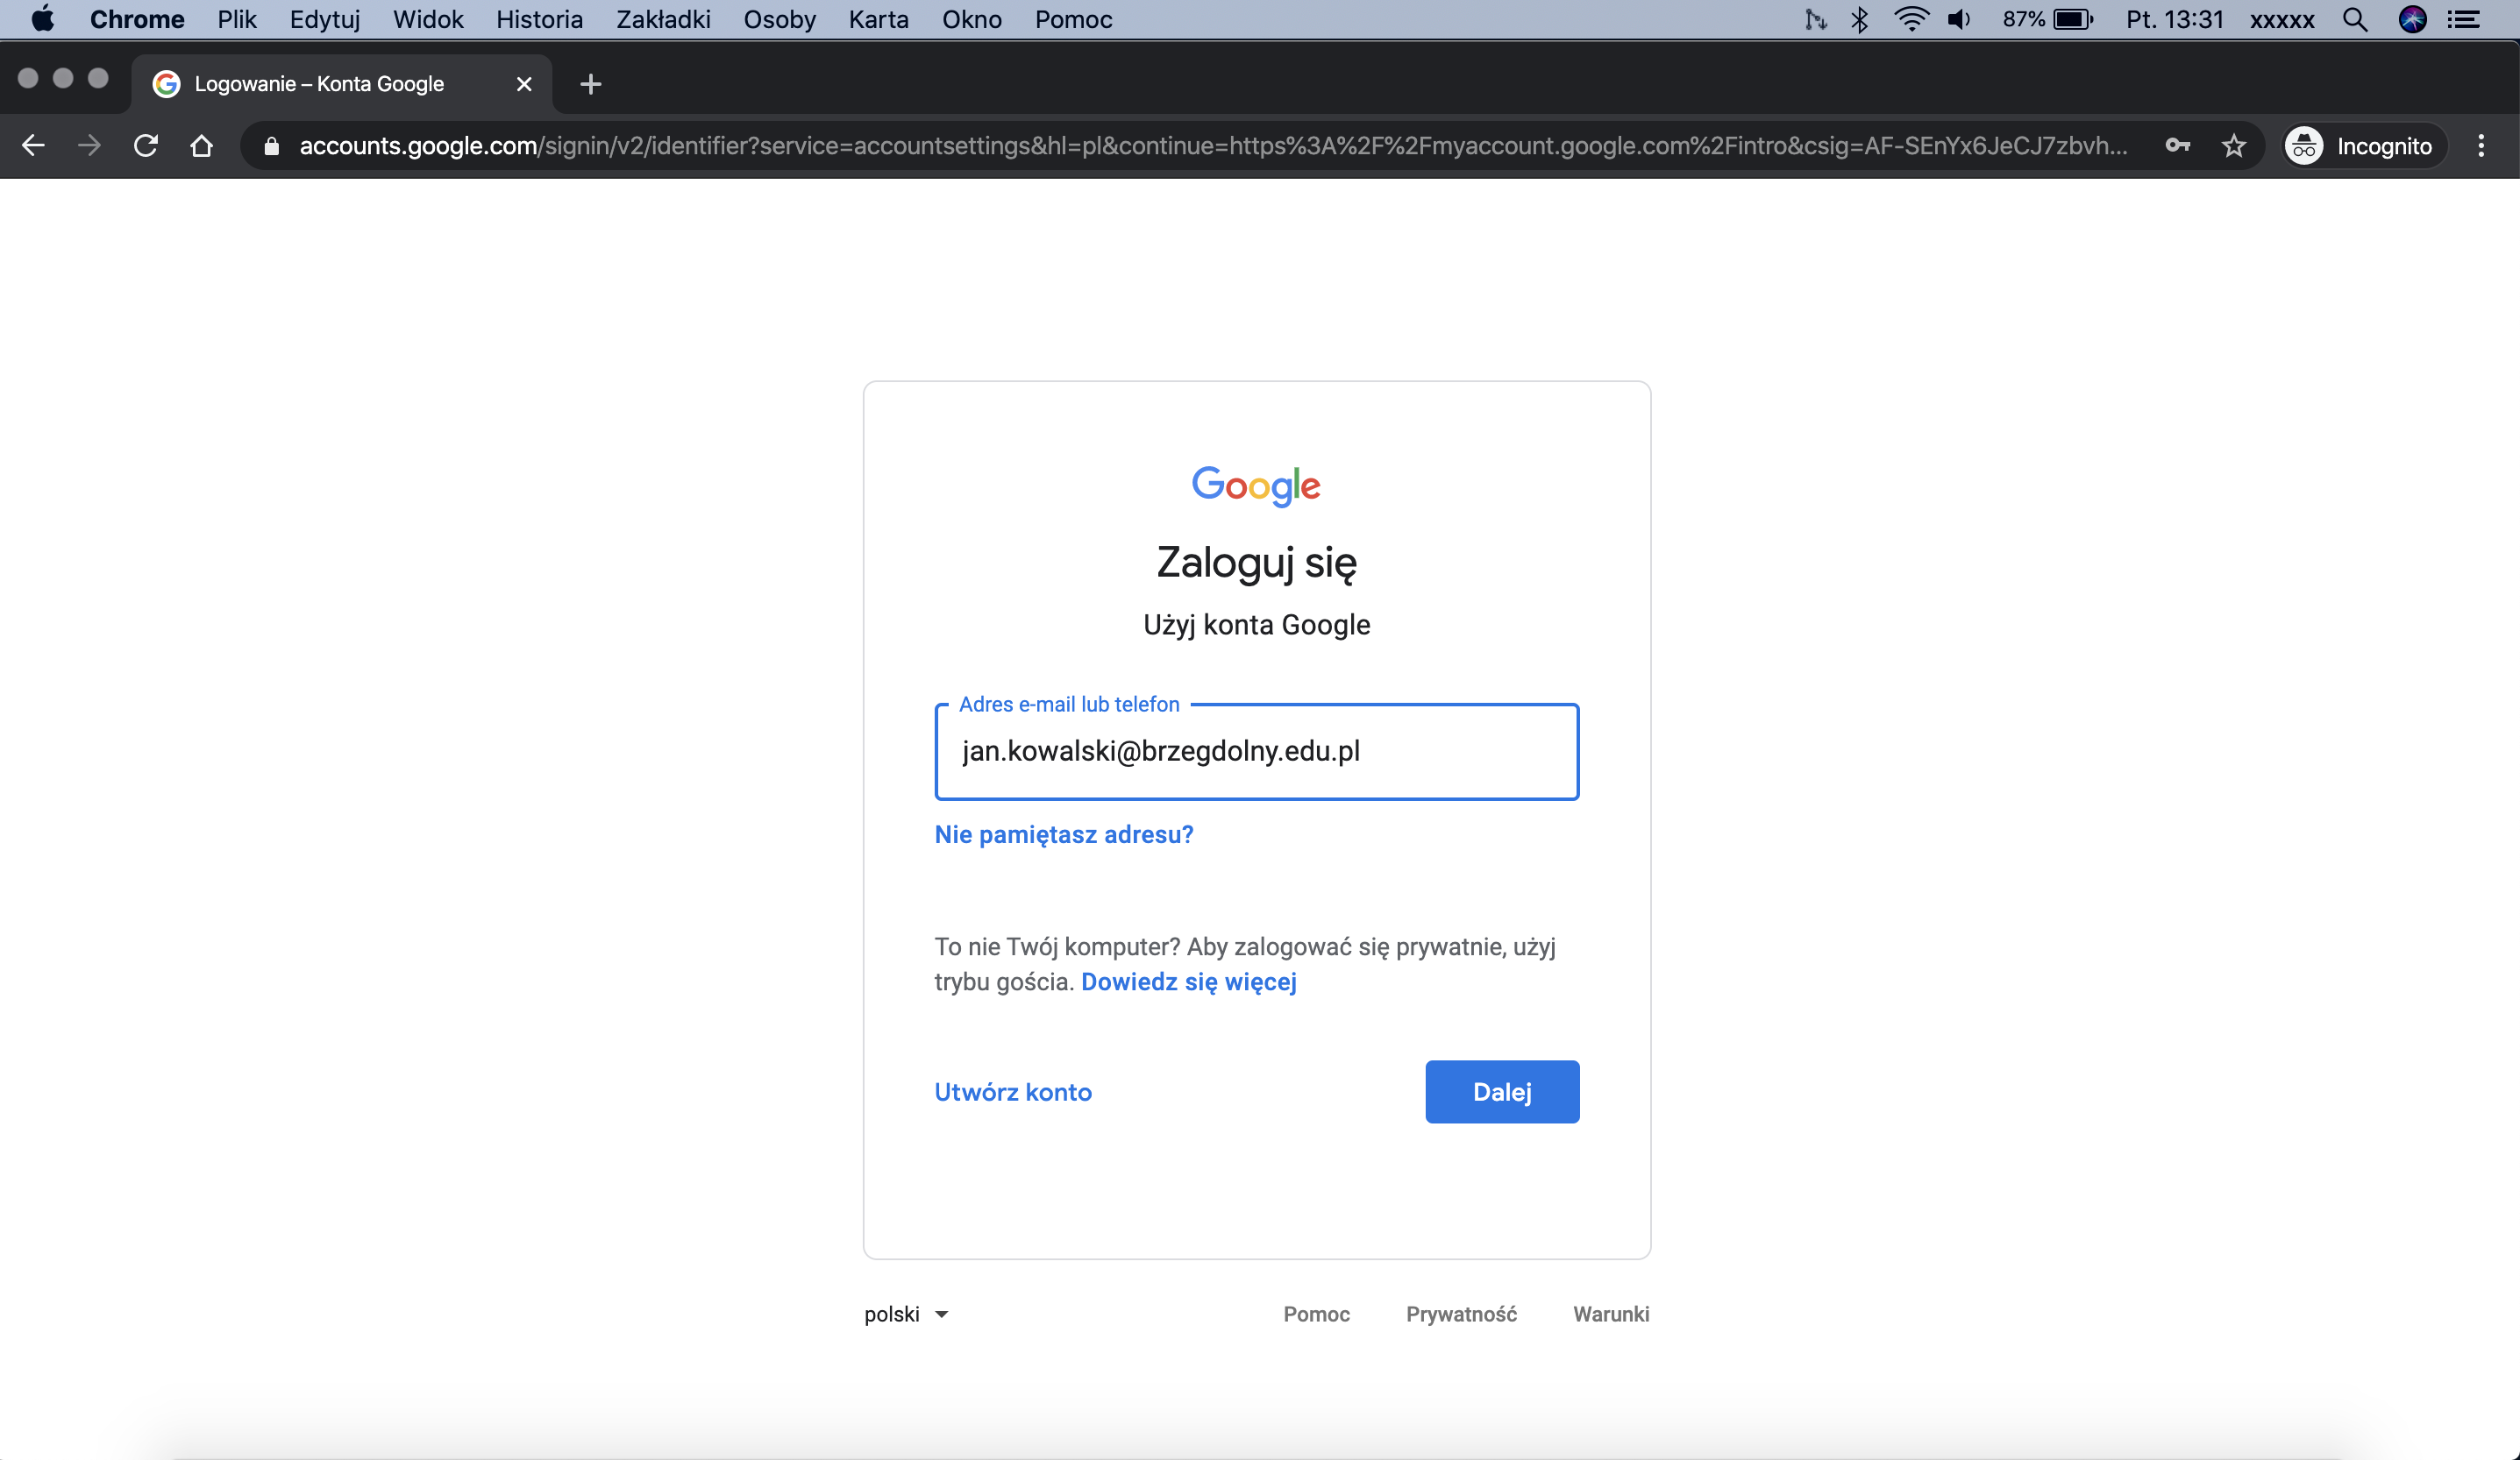Open the Chrome application menu
This screenshot has width=2520, height=1460.
[137, 19]
